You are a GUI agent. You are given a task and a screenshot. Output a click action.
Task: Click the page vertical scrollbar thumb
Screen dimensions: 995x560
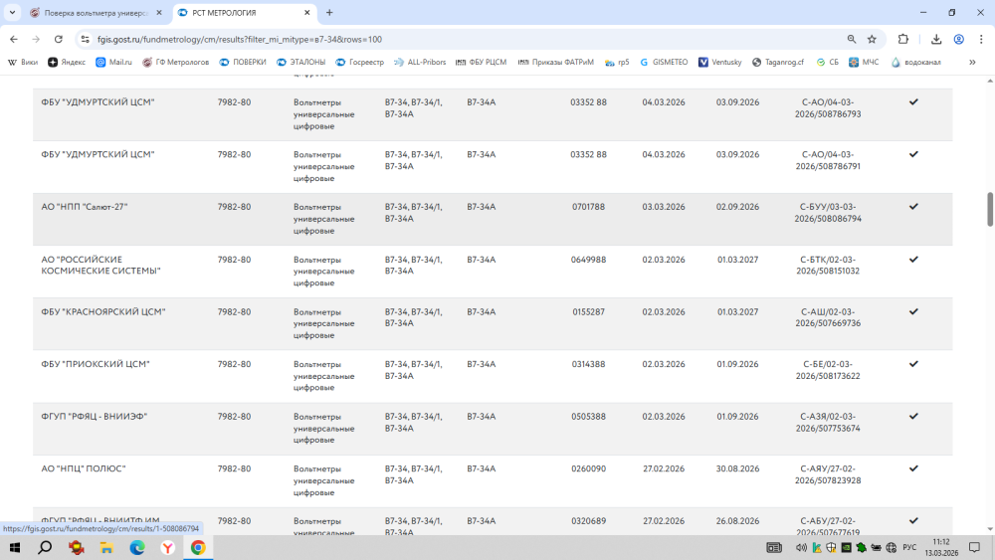990,209
